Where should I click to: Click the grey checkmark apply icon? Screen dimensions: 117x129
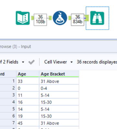31,62
